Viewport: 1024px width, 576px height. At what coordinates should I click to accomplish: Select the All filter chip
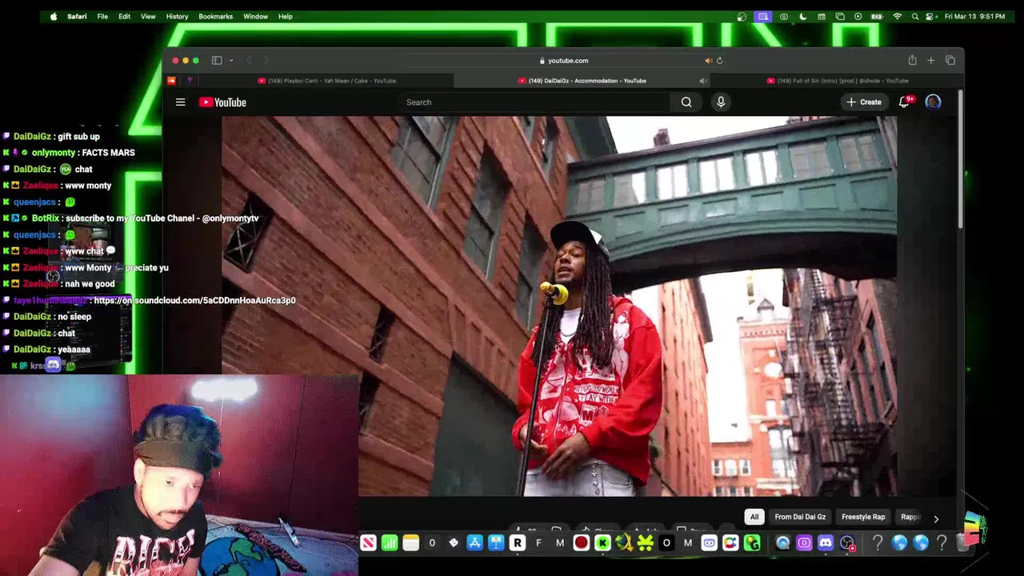coord(754,517)
